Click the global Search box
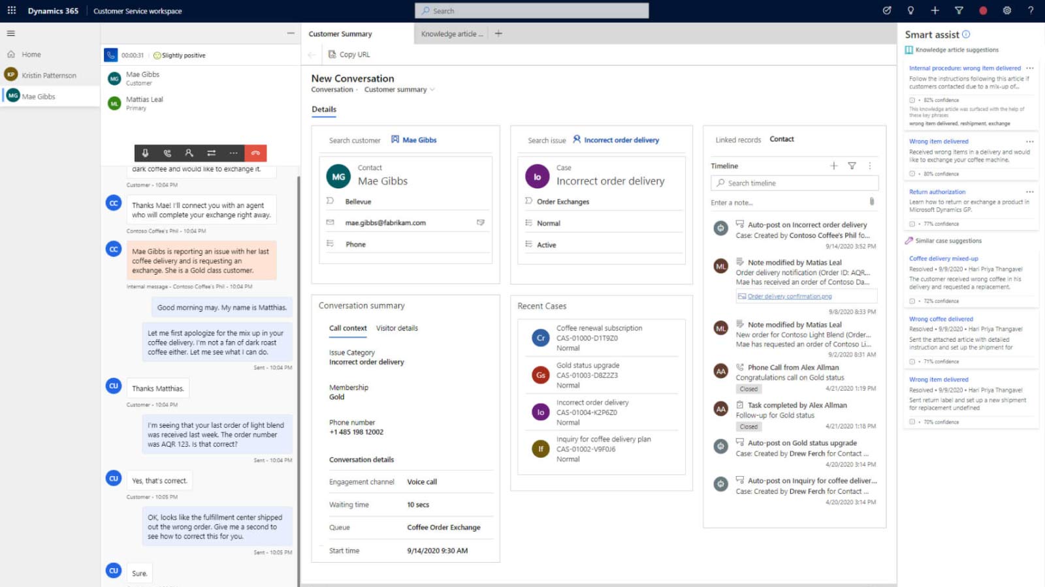This screenshot has height=587, width=1045. tap(532, 10)
